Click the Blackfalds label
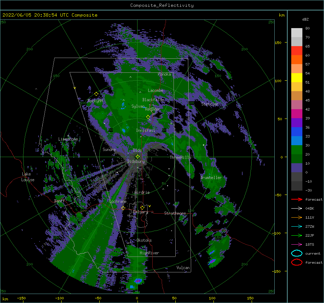The image size is (324, 303). [x=153, y=100]
